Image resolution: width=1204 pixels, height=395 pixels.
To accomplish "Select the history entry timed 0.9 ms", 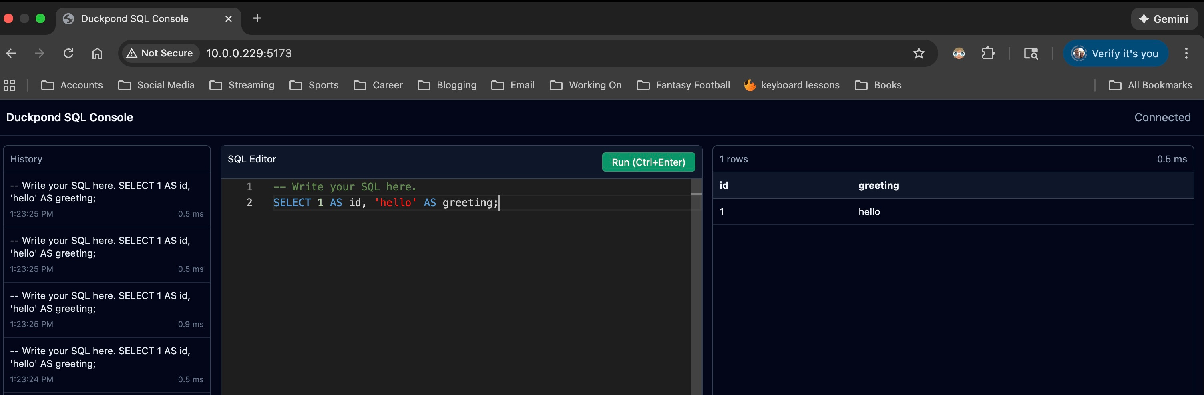I will coord(107,309).
